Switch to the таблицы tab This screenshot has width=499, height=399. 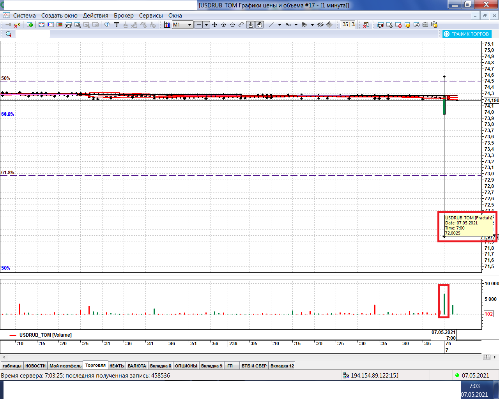click(12, 366)
